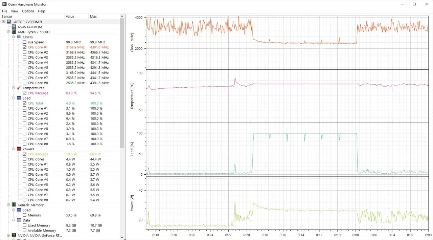
Task: Uncheck the CPU Package temperature checkbox
Action: [25, 93]
